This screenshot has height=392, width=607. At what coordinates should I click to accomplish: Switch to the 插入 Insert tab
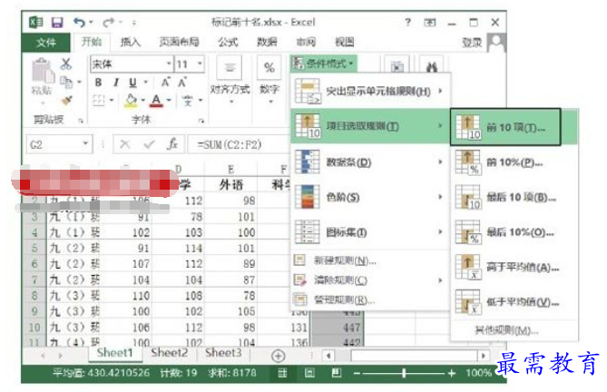tap(131, 42)
